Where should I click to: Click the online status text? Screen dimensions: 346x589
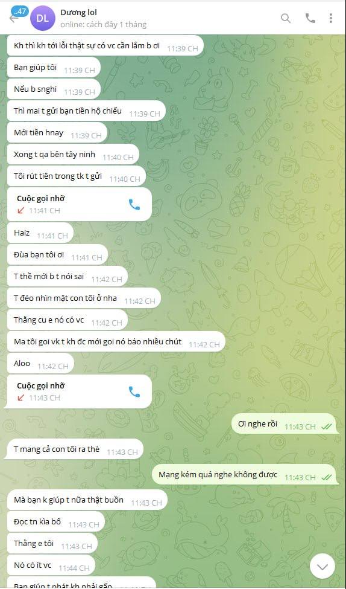click(104, 25)
